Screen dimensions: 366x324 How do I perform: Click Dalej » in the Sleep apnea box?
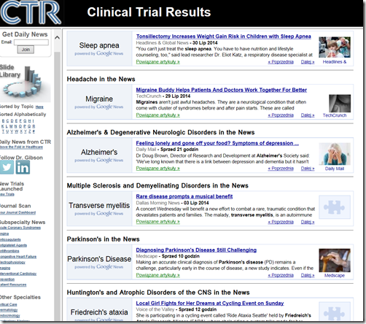coord(308,62)
